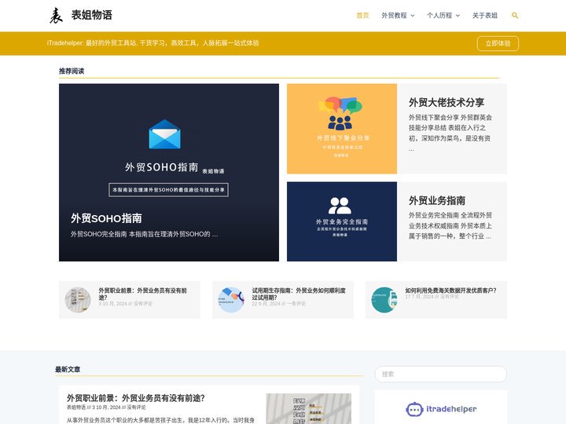Open 试用期生存指南 article link
This screenshot has height=424, width=566.
(299, 294)
